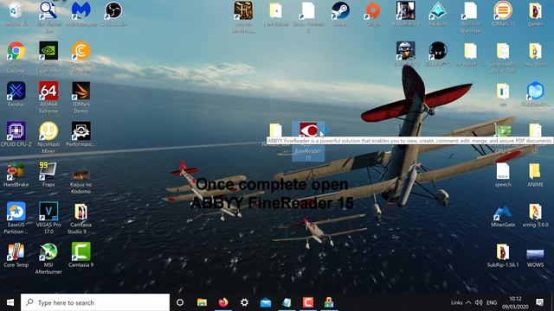
Task: Open the Mail app on taskbar
Action: 266,302
